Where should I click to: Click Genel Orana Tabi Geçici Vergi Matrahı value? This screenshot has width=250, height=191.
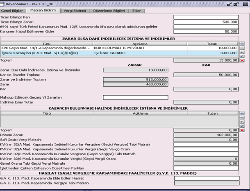[206, 163]
